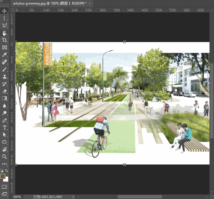Viewport: 214px width, 199px height.
Task: Select the Blur tool
Action: [4, 106]
